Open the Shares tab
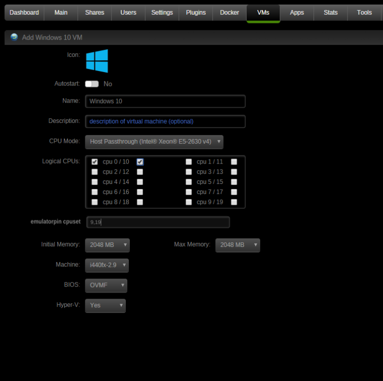The height and width of the screenshot is (381, 383). point(94,13)
